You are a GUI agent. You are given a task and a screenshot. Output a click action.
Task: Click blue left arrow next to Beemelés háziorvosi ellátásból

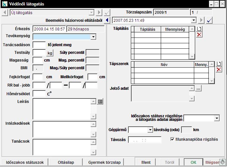pos(108,20)
